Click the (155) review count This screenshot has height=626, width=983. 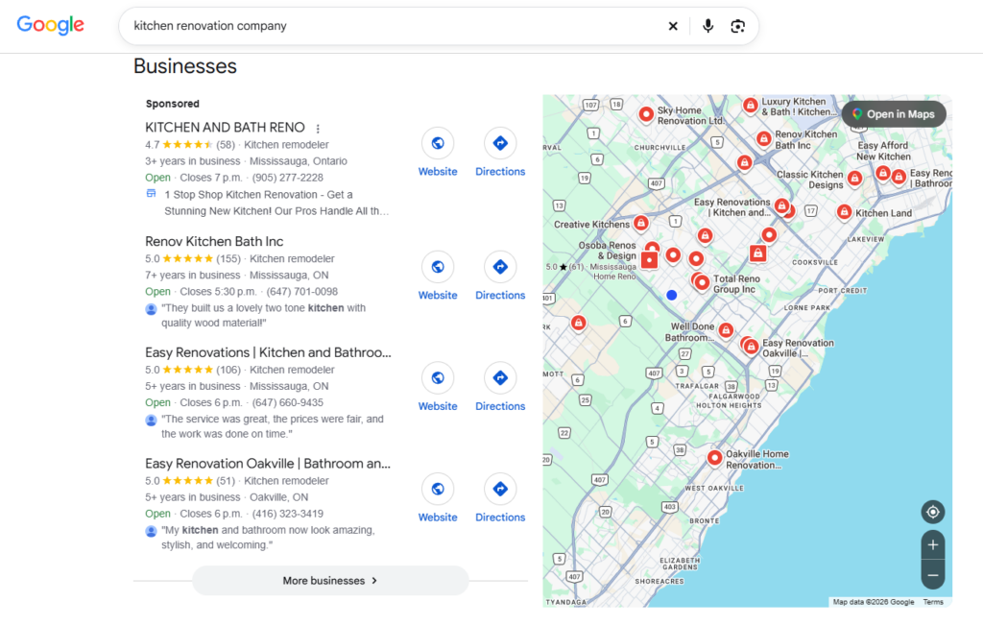pos(228,258)
